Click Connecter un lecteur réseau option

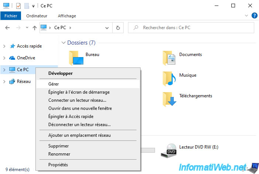click(x=77, y=100)
